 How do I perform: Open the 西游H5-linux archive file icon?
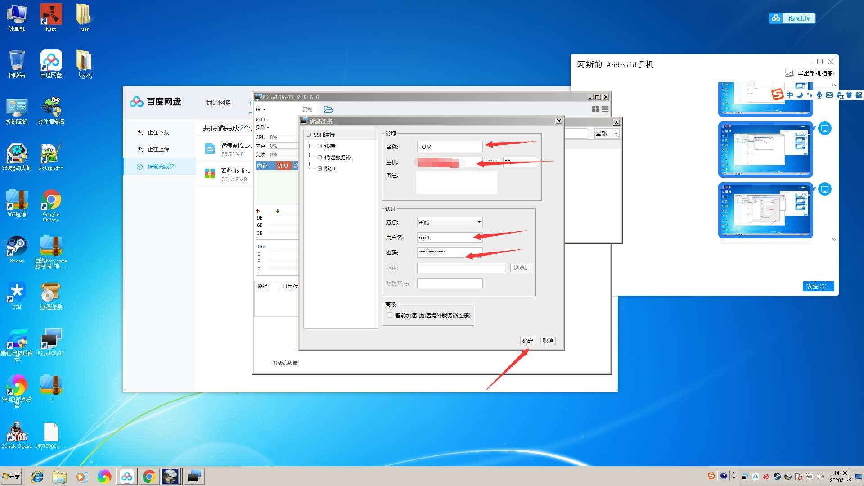(210, 174)
